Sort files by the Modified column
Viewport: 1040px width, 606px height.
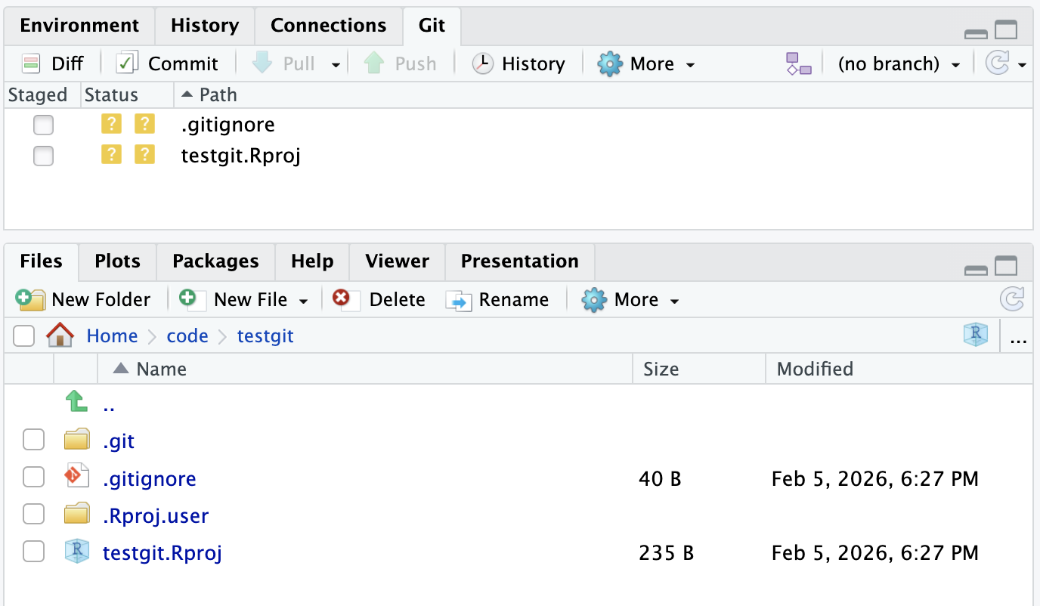(x=815, y=369)
